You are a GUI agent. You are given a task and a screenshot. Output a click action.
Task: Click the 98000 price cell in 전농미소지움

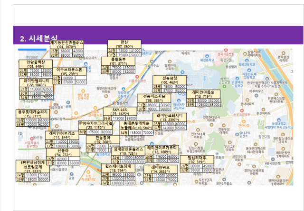(x=152, y=109)
